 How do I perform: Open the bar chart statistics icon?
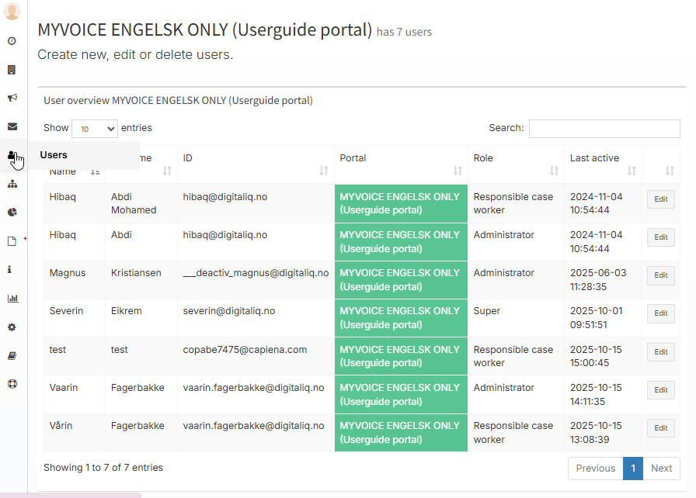point(12,298)
